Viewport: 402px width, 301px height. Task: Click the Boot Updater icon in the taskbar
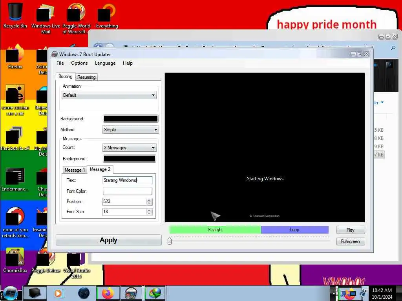[131, 293]
